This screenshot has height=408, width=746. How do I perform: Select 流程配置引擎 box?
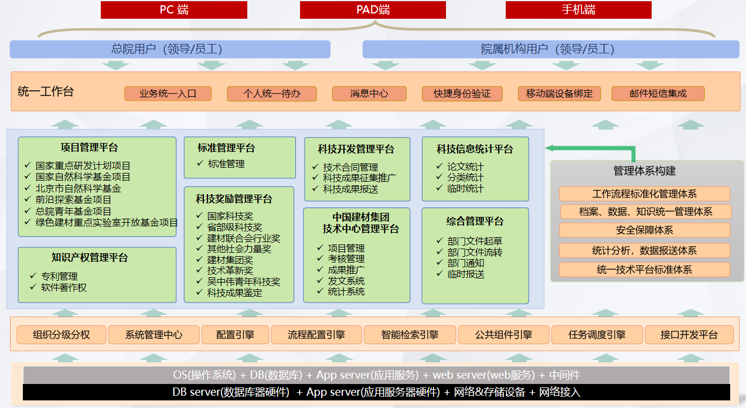click(x=316, y=335)
